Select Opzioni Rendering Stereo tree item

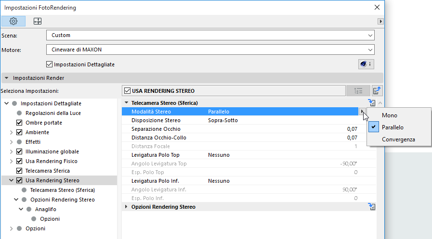63,200
